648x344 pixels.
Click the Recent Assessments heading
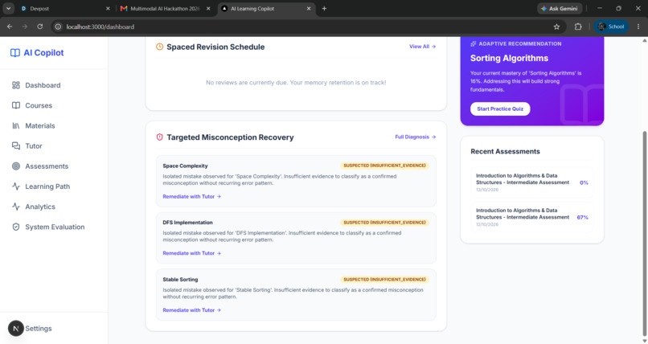[x=505, y=152]
